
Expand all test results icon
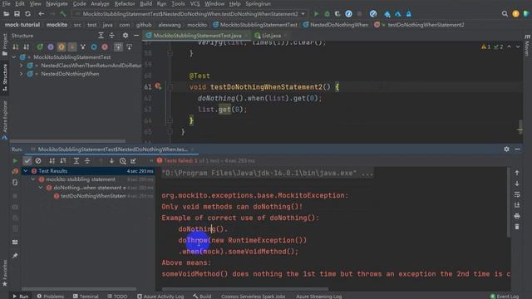tap(76, 160)
